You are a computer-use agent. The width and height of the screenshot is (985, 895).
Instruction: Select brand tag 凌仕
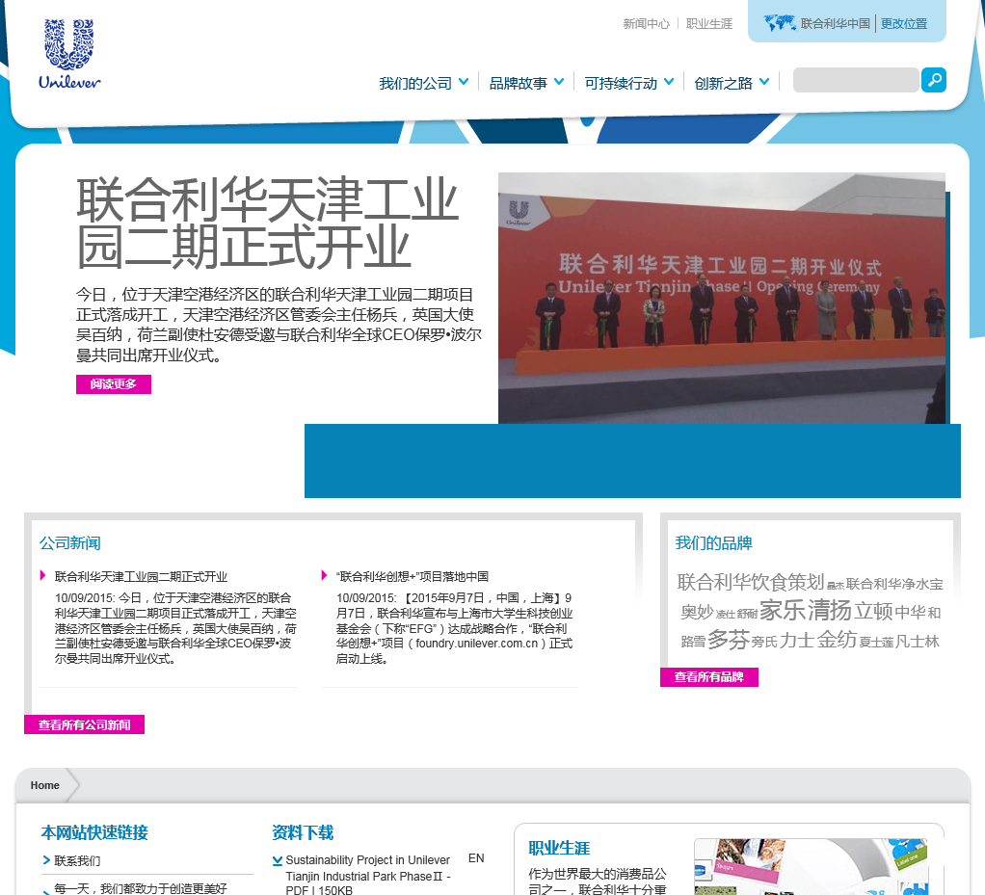(x=725, y=615)
